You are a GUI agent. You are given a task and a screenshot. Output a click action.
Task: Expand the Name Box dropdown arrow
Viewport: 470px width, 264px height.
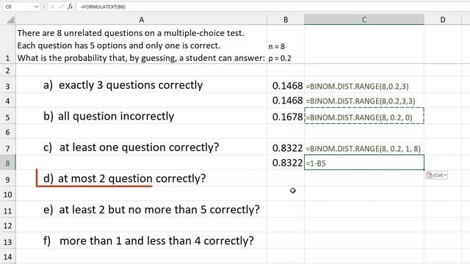point(36,7)
